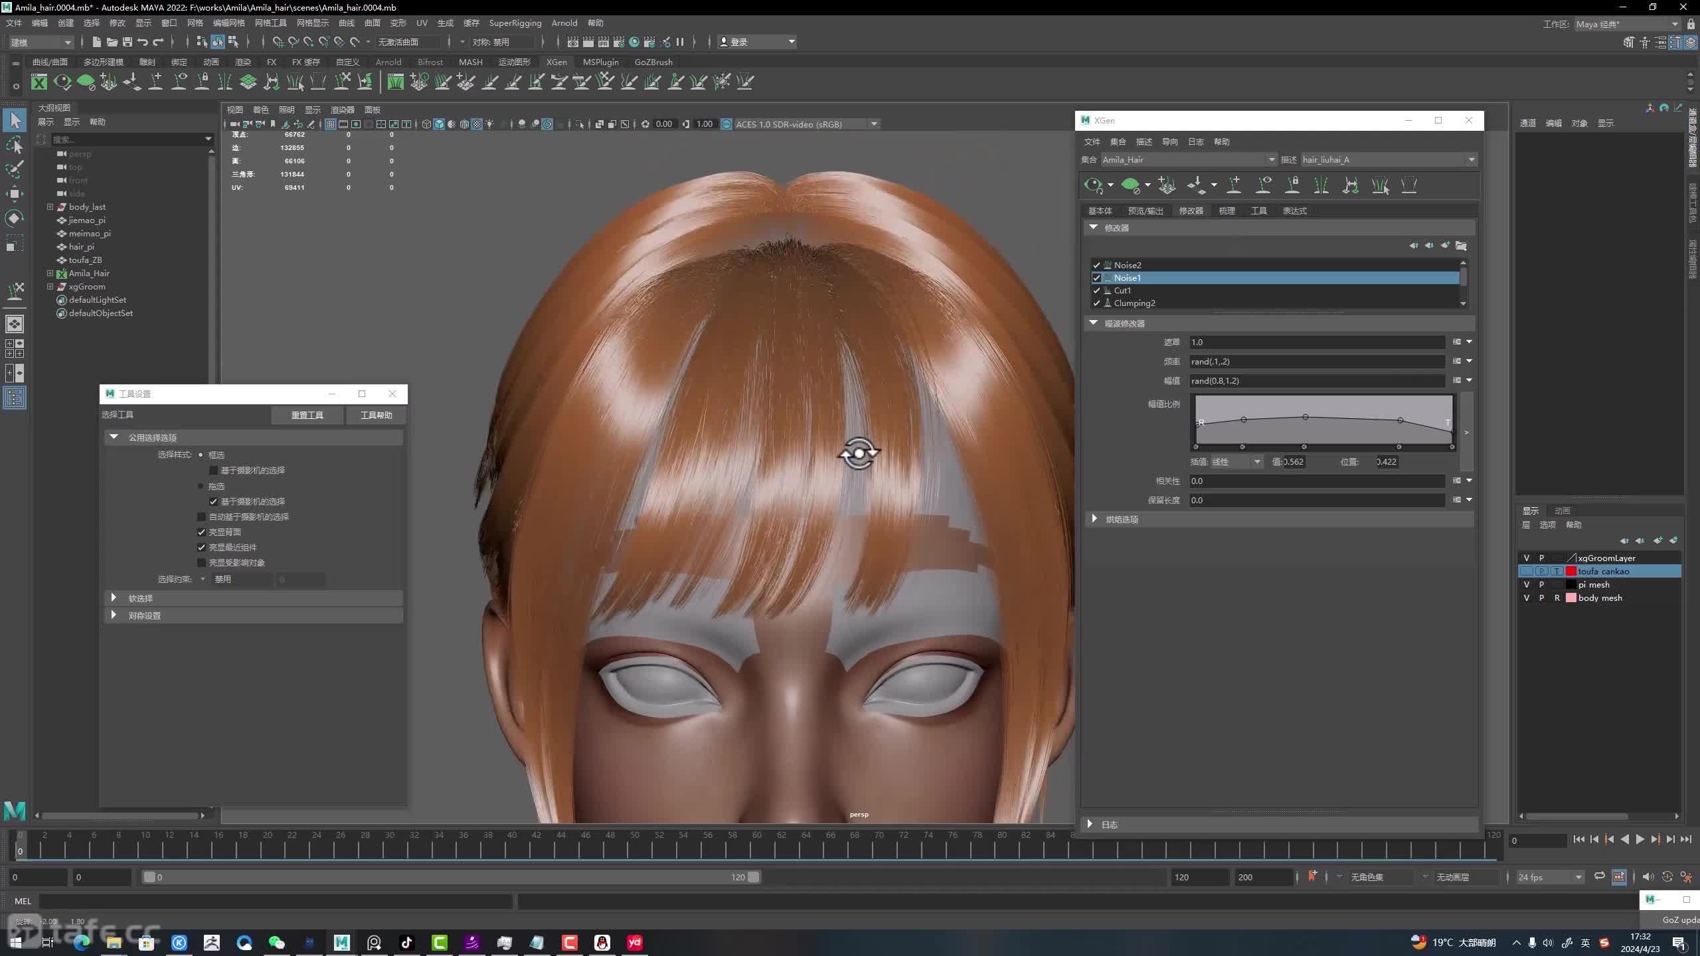Open the 插值 线性 dropdown

(1236, 461)
